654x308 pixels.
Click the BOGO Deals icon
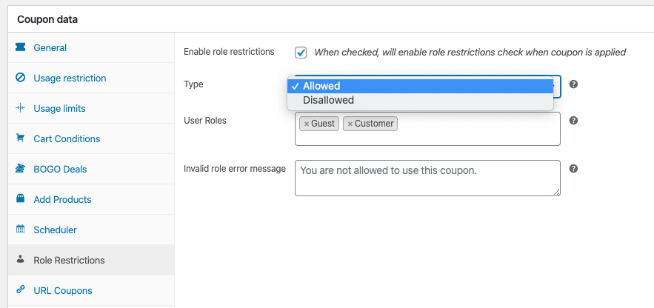pyautogui.click(x=20, y=169)
